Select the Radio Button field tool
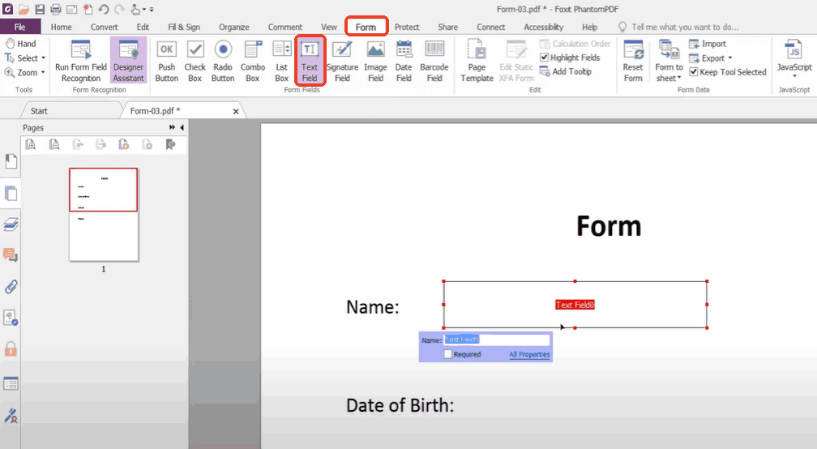The width and height of the screenshot is (817, 449). pos(223,61)
